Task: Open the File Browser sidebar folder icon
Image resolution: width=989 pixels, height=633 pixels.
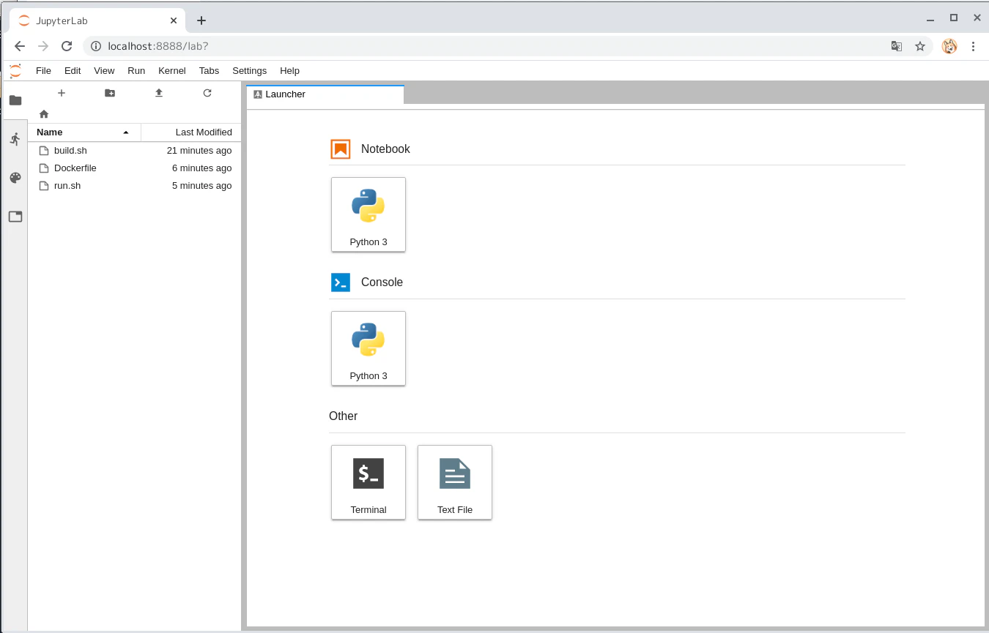Action: tap(15, 100)
